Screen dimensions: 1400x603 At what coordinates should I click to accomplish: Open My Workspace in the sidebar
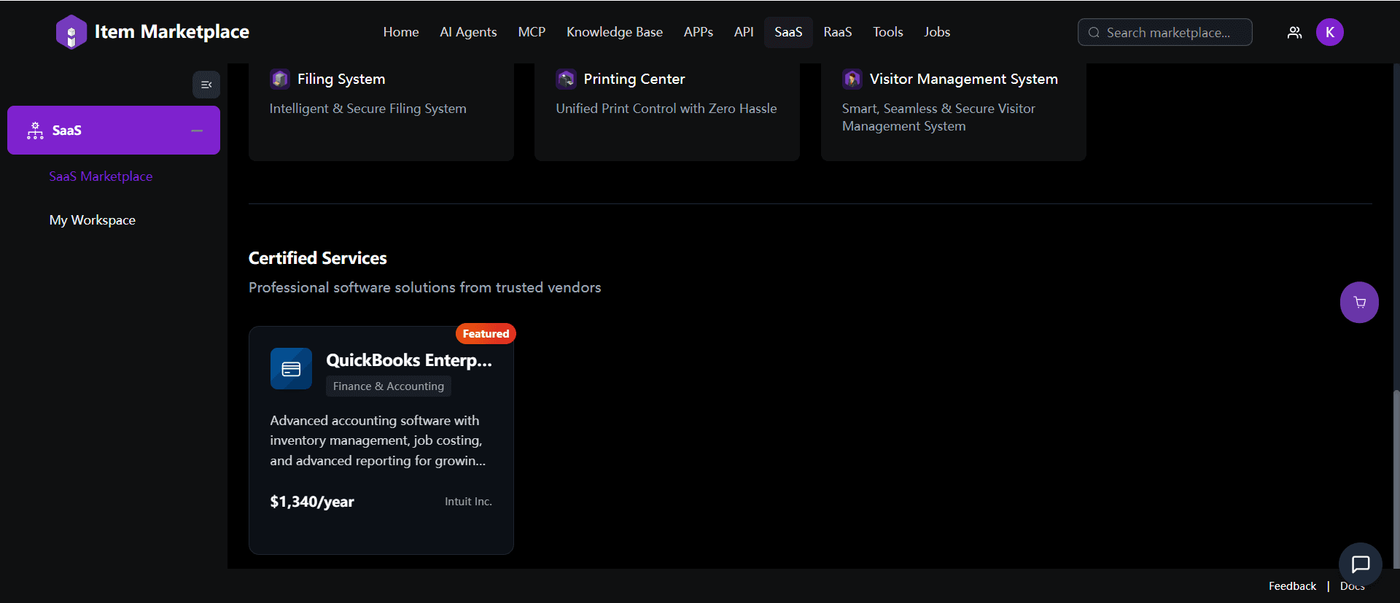click(x=93, y=220)
